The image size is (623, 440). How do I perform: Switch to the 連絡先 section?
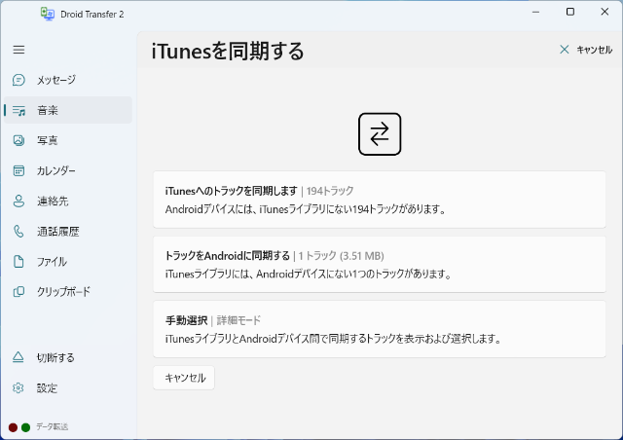pyautogui.click(x=68, y=202)
